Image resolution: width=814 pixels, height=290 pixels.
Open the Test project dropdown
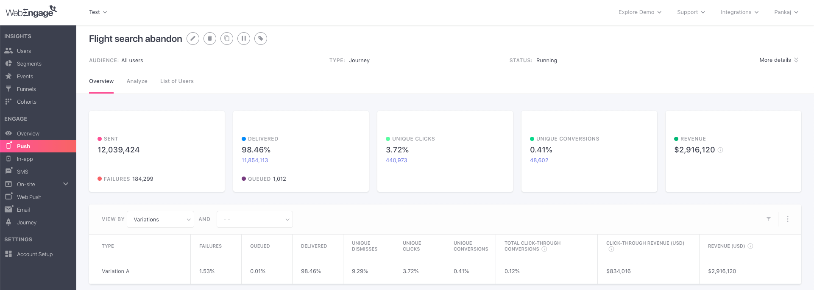(x=98, y=12)
